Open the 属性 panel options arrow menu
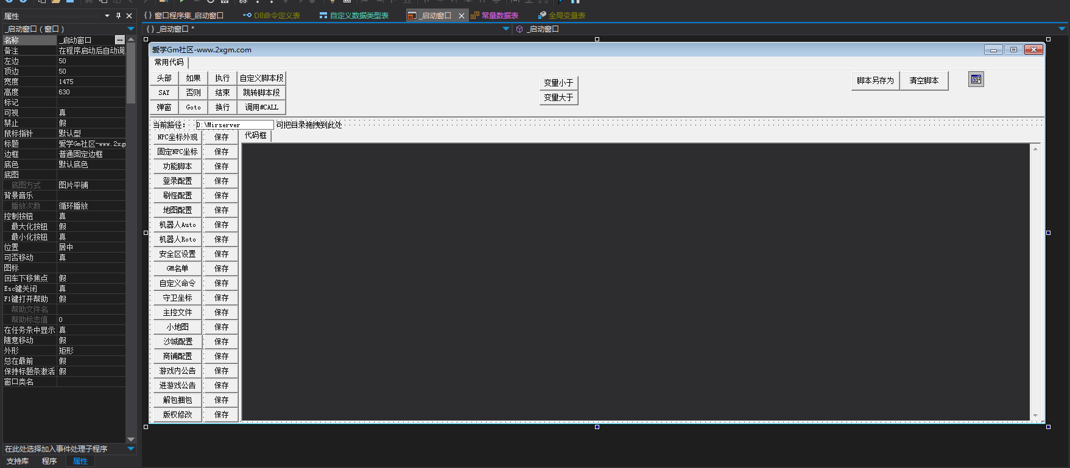The height and width of the screenshot is (468, 1070). point(107,16)
